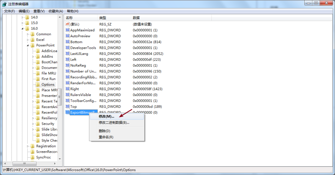The height and width of the screenshot is (175, 335).
Task: Choose 修改(M)... from the context menu
Action: pos(117,116)
